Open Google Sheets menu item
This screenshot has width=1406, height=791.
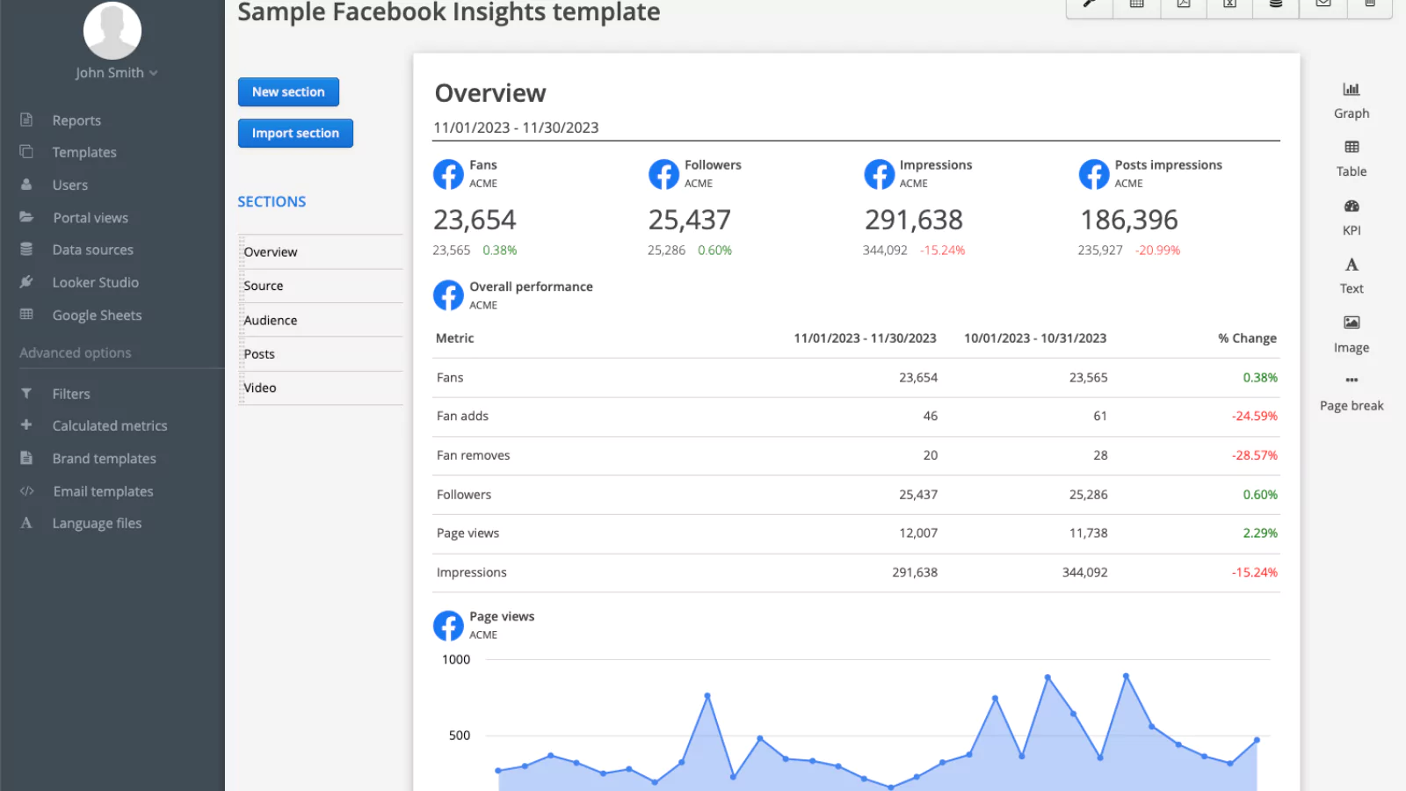[x=97, y=316]
